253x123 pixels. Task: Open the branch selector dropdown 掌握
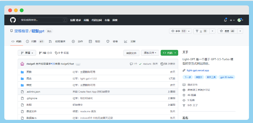click(27, 53)
